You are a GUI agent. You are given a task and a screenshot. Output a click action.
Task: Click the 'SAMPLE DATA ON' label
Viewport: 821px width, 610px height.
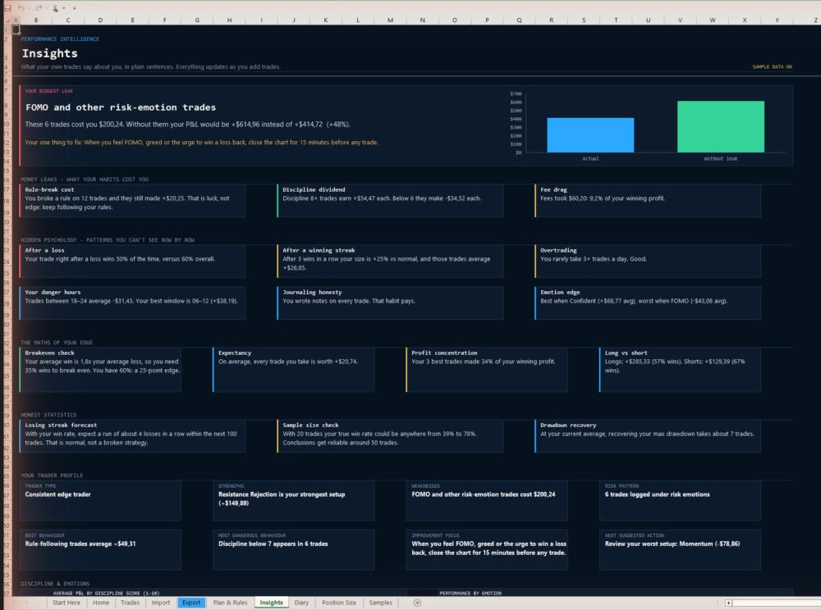pos(773,67)
